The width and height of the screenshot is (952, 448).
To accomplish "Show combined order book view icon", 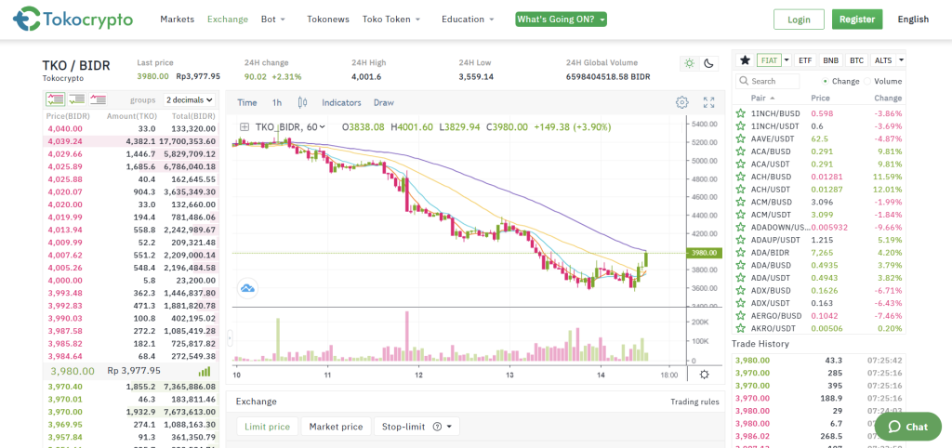I will (x=56, y=99).
